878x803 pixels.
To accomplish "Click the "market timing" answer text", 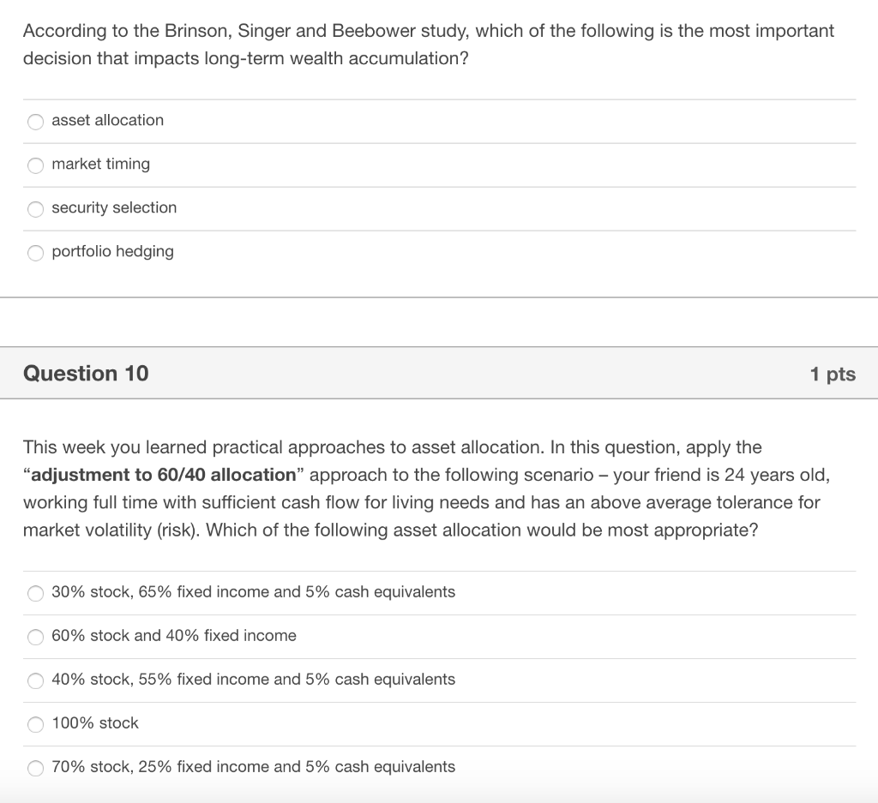I will click(x=101, y=165).
